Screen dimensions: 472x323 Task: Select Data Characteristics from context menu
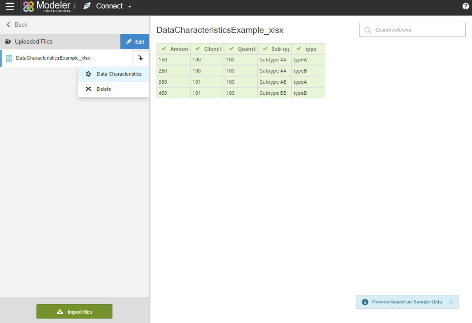[119, 74]
